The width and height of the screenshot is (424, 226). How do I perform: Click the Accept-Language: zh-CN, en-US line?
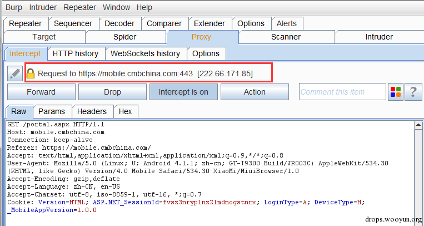click(63, 186)
